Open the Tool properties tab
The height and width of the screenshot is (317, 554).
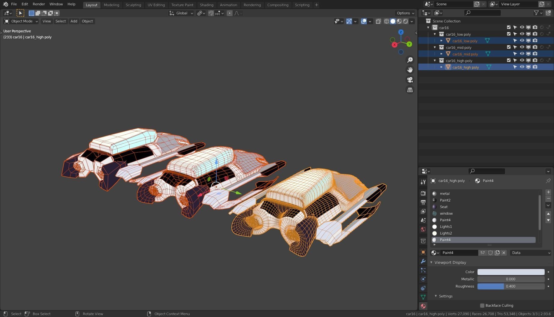pyautogui.click(x=423, y=182)
